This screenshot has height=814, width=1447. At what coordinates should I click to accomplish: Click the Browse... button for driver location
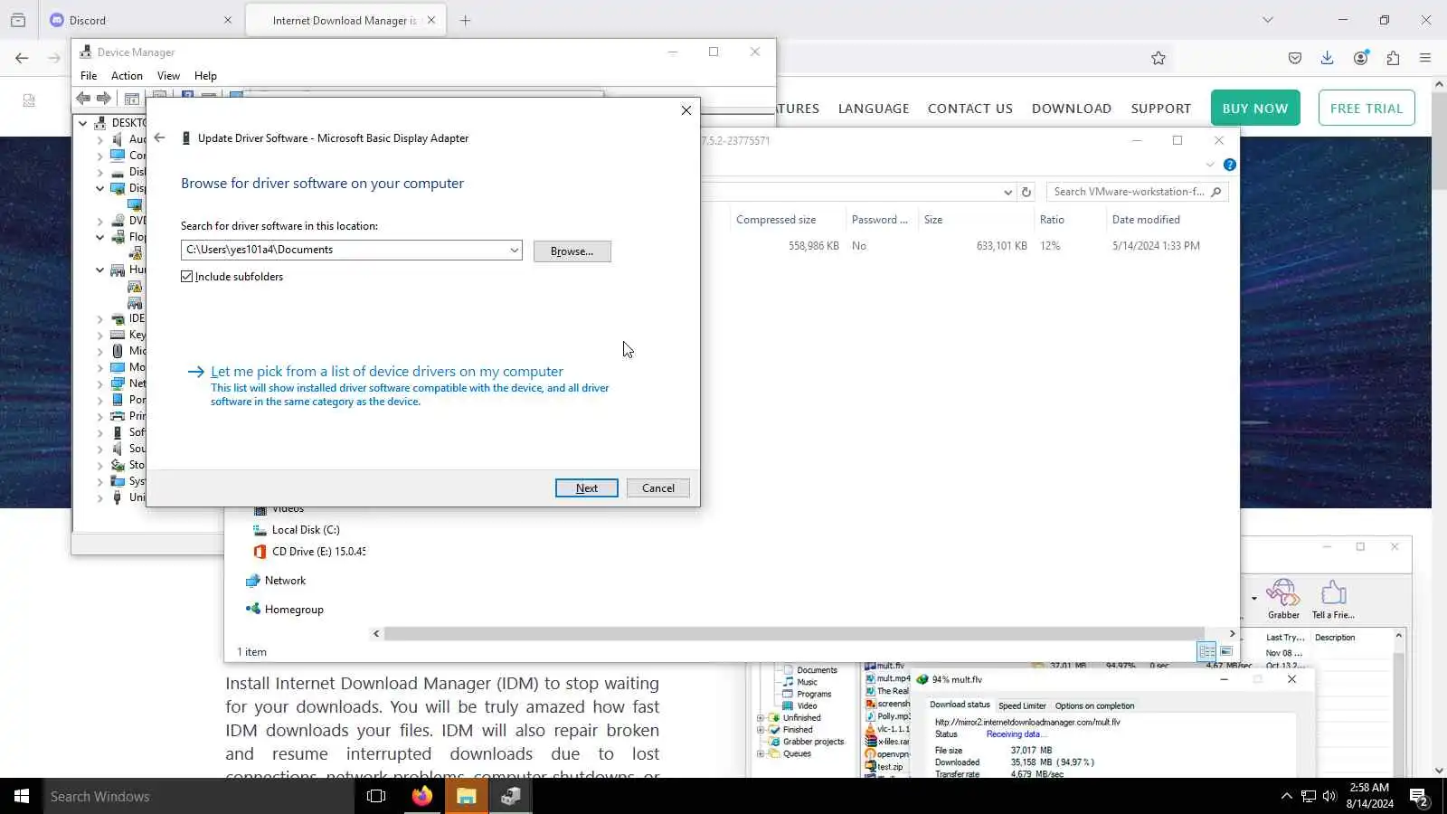pyautogui.click(x=572, y=251)
